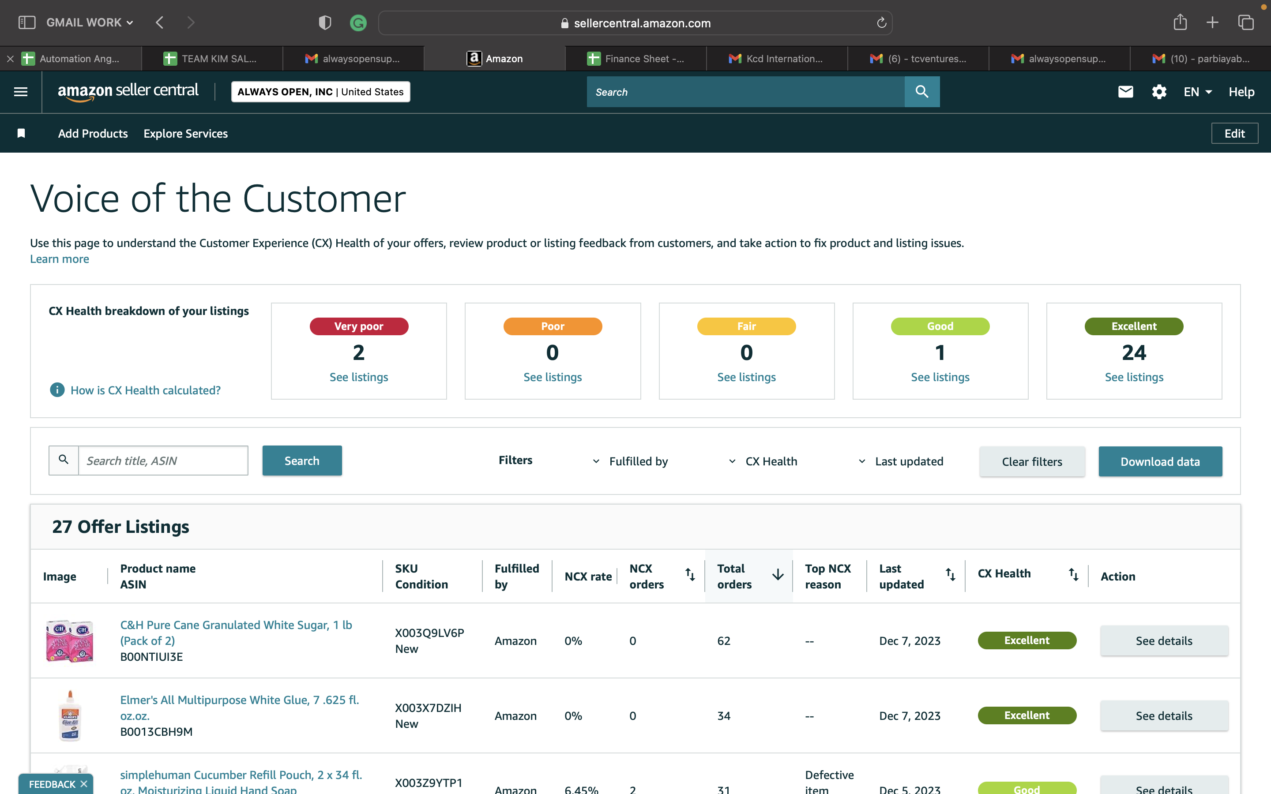The height and width of the screenshot is (794, 1271).
Task: Click the Elmer's glue product thumbnail
Action: point(70,715)
